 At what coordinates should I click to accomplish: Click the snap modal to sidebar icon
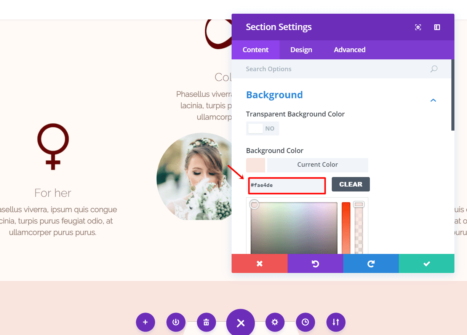[x=437, y=27]
